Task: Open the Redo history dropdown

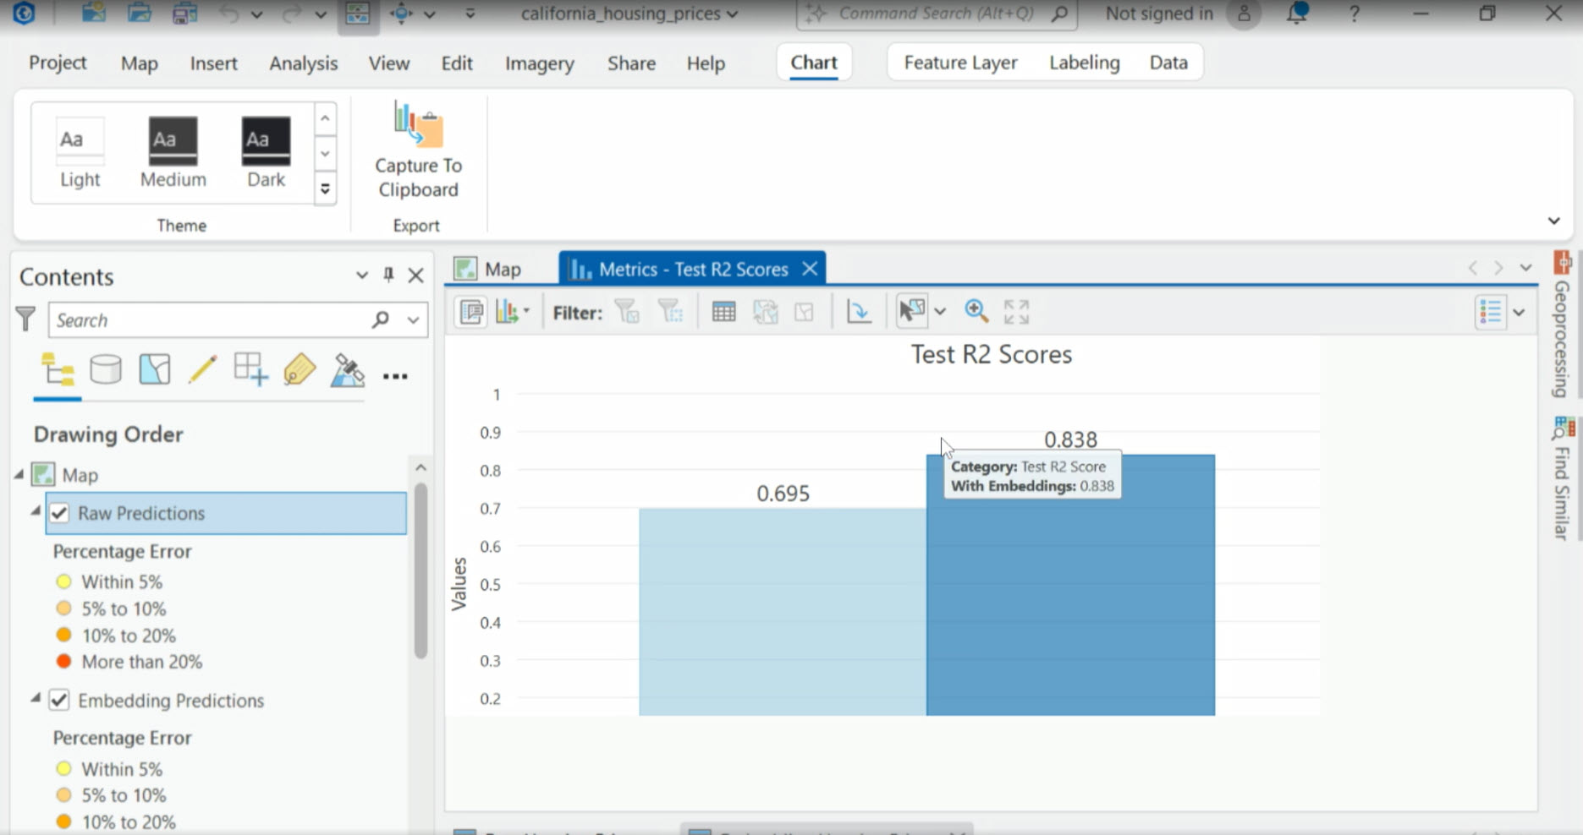Action: pos(321,14)
